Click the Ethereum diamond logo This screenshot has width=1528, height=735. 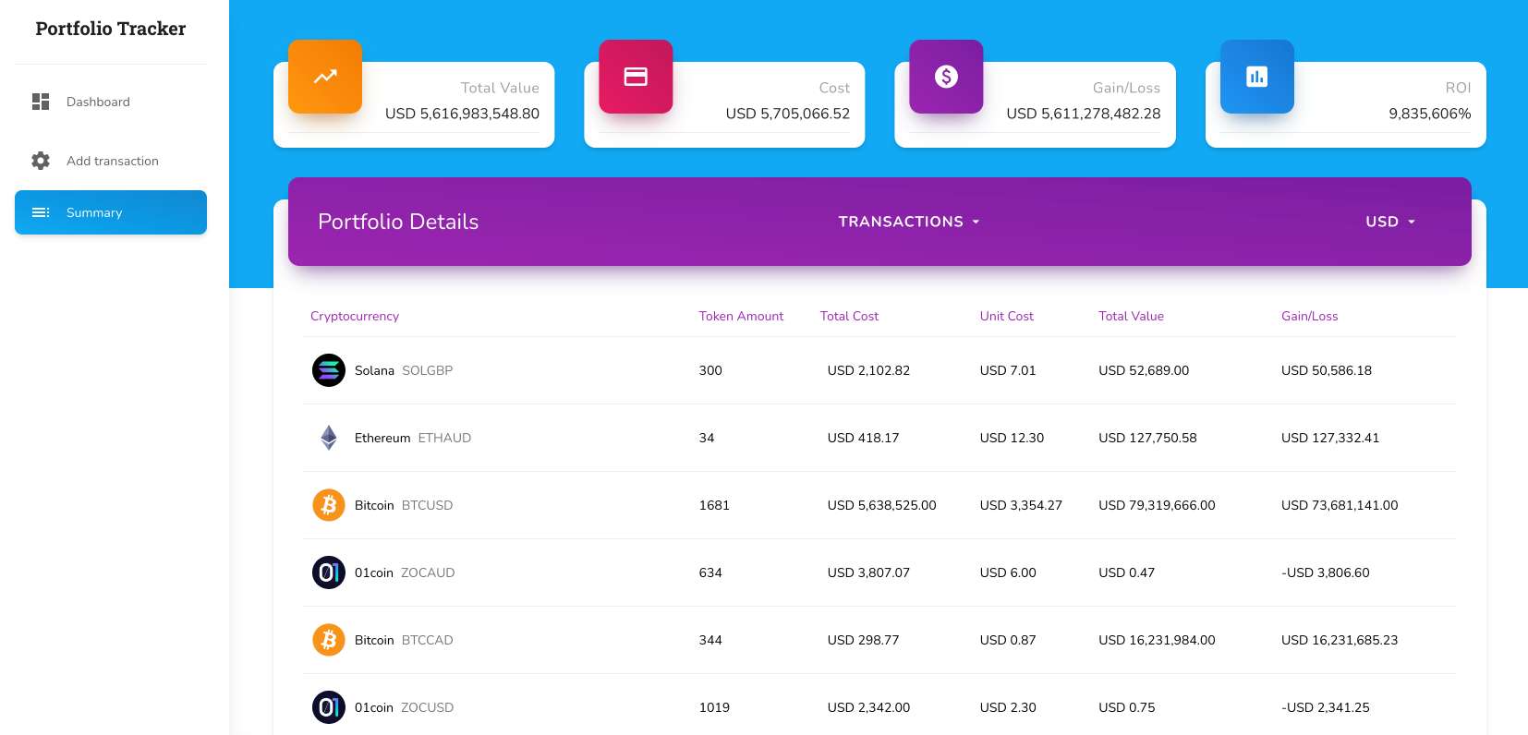[x=329, y=438]
